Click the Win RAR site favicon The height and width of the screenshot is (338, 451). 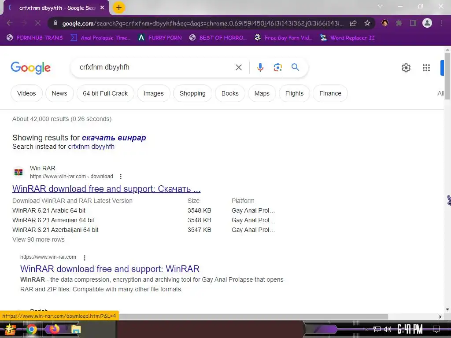click(x=18, y=172)
